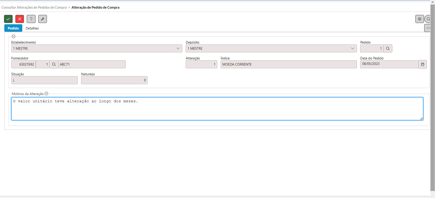This screenshot has width=435, height=198.
Task: Click the round search icon at top right
Action: (428, 19)
